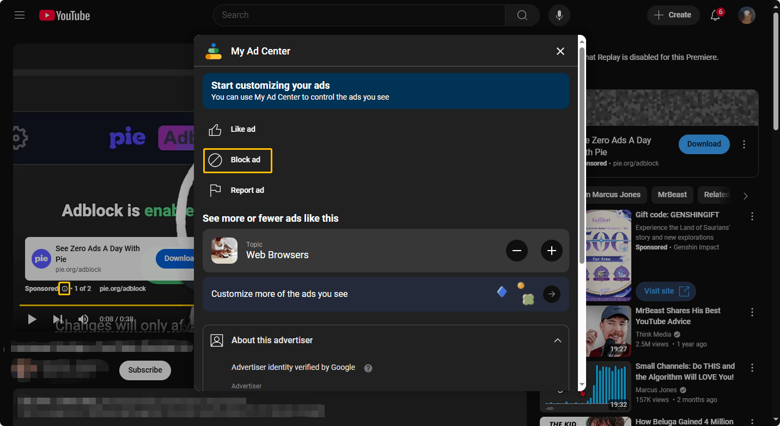The width and height of the screenshot is (780, 426).
Task: Click the Web Browsers topic thumbnail
Action: pyautogui.click(x=224, y=251)
